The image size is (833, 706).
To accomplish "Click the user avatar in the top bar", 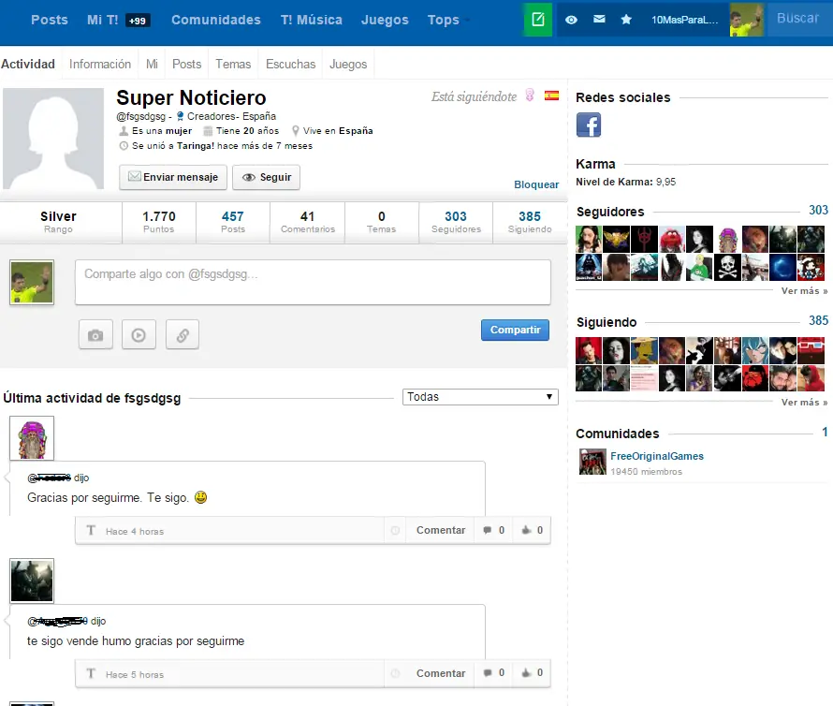I will click(746, 20).
